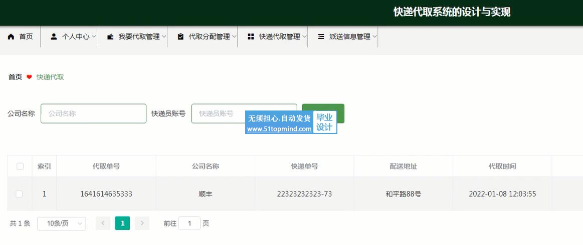Tick the checkbox for row 1641614635333
583x245 pixels.
coord(19,194)
